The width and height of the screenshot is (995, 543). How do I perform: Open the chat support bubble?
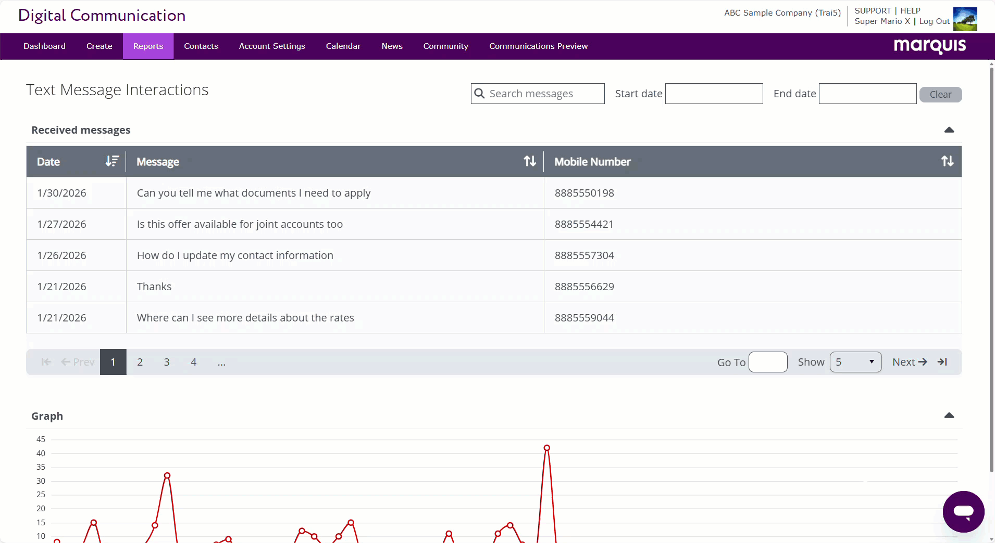click(963, 512)
